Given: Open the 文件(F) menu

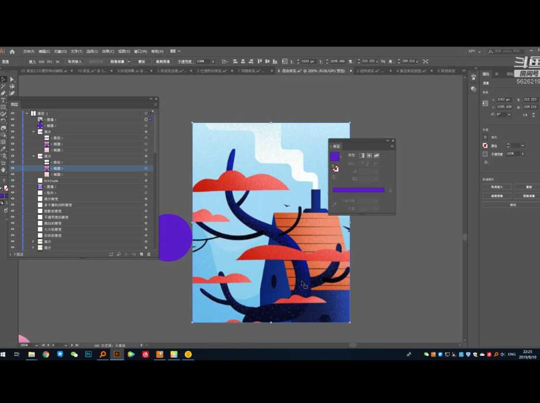Looking at the screenshot, I should [x=29, y=51].
